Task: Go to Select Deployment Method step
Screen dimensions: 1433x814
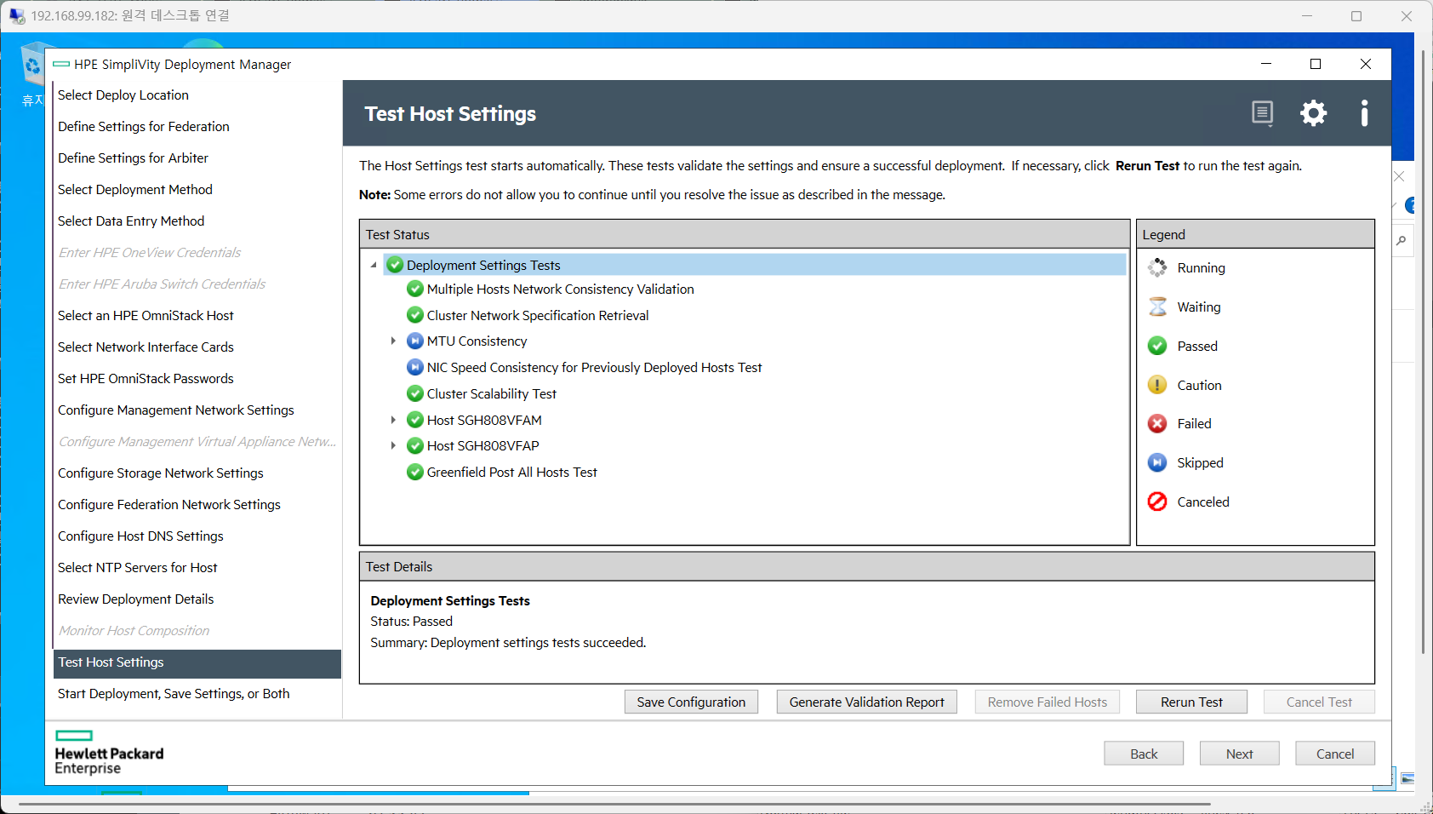Action: tap(135, 190)
